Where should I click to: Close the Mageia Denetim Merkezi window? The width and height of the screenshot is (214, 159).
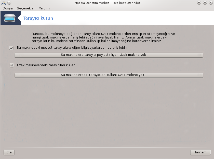coord(211,3)
